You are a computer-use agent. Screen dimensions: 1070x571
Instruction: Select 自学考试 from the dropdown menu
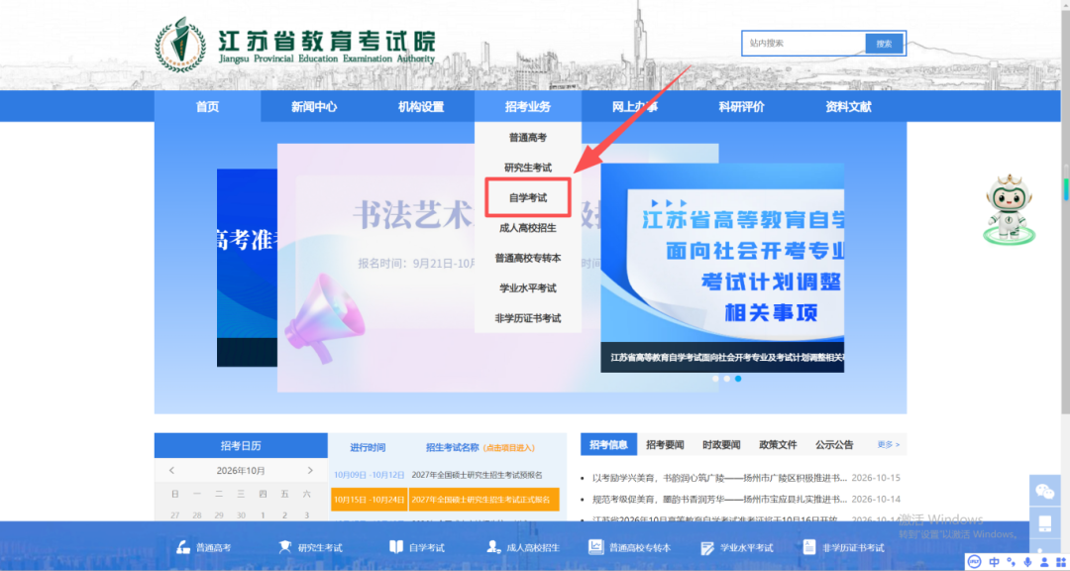click(x=528, y=198)
